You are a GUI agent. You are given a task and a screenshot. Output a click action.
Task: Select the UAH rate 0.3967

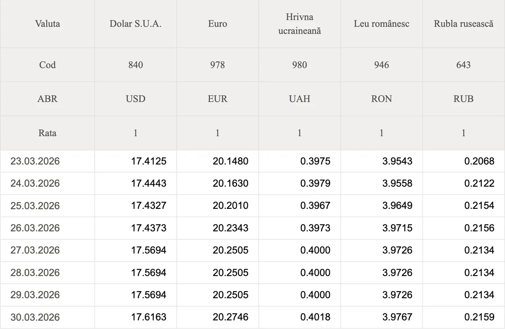click(x=315, y=206)
